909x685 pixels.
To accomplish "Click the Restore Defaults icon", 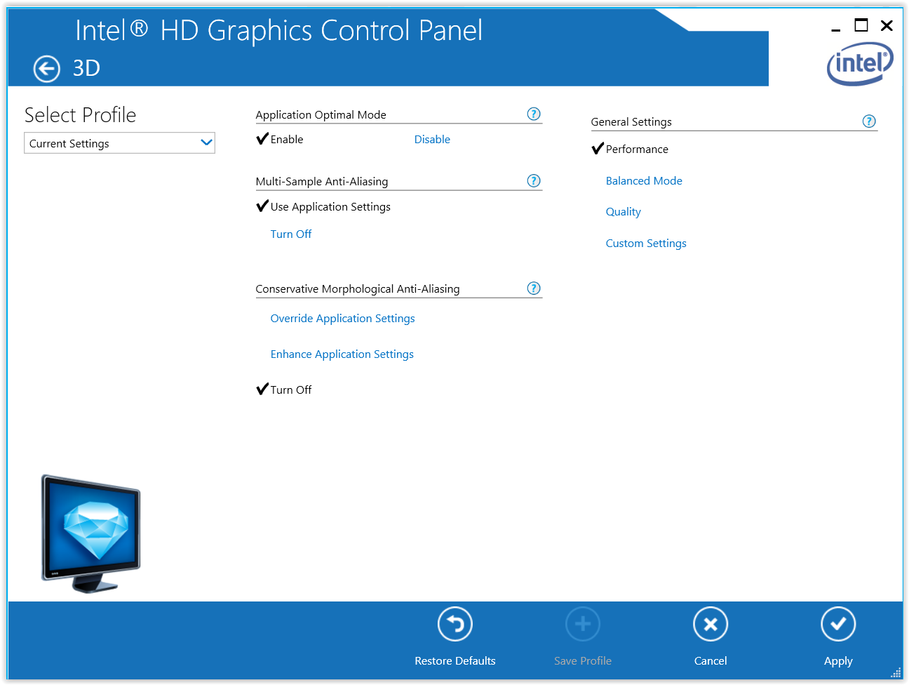I will pyautogui.click(x=455, y=624).
